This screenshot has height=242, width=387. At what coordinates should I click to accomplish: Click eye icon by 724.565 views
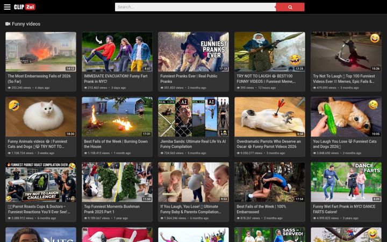tap(162, 153)
